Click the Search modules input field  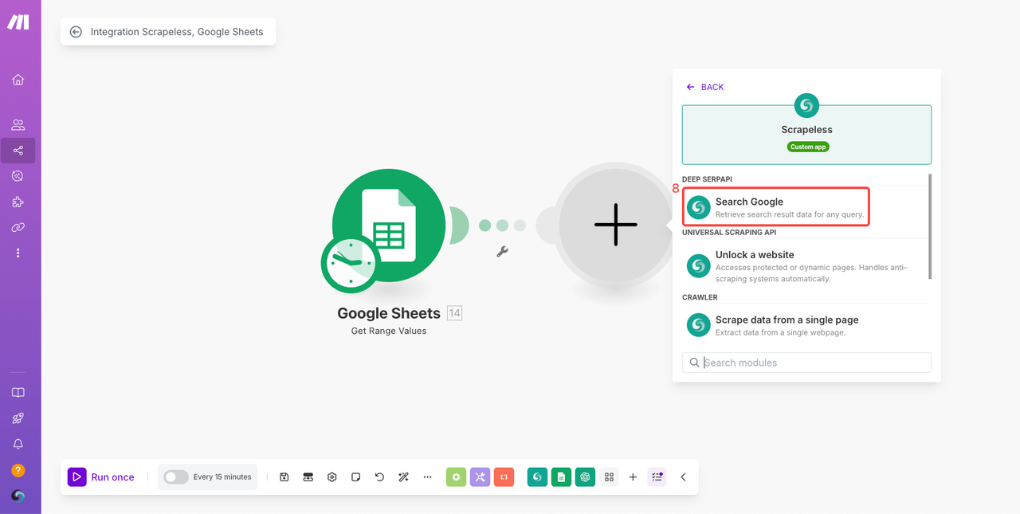813,363
